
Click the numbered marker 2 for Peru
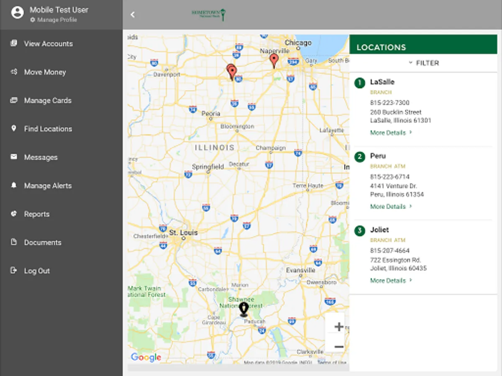click(x=360, y=157)
